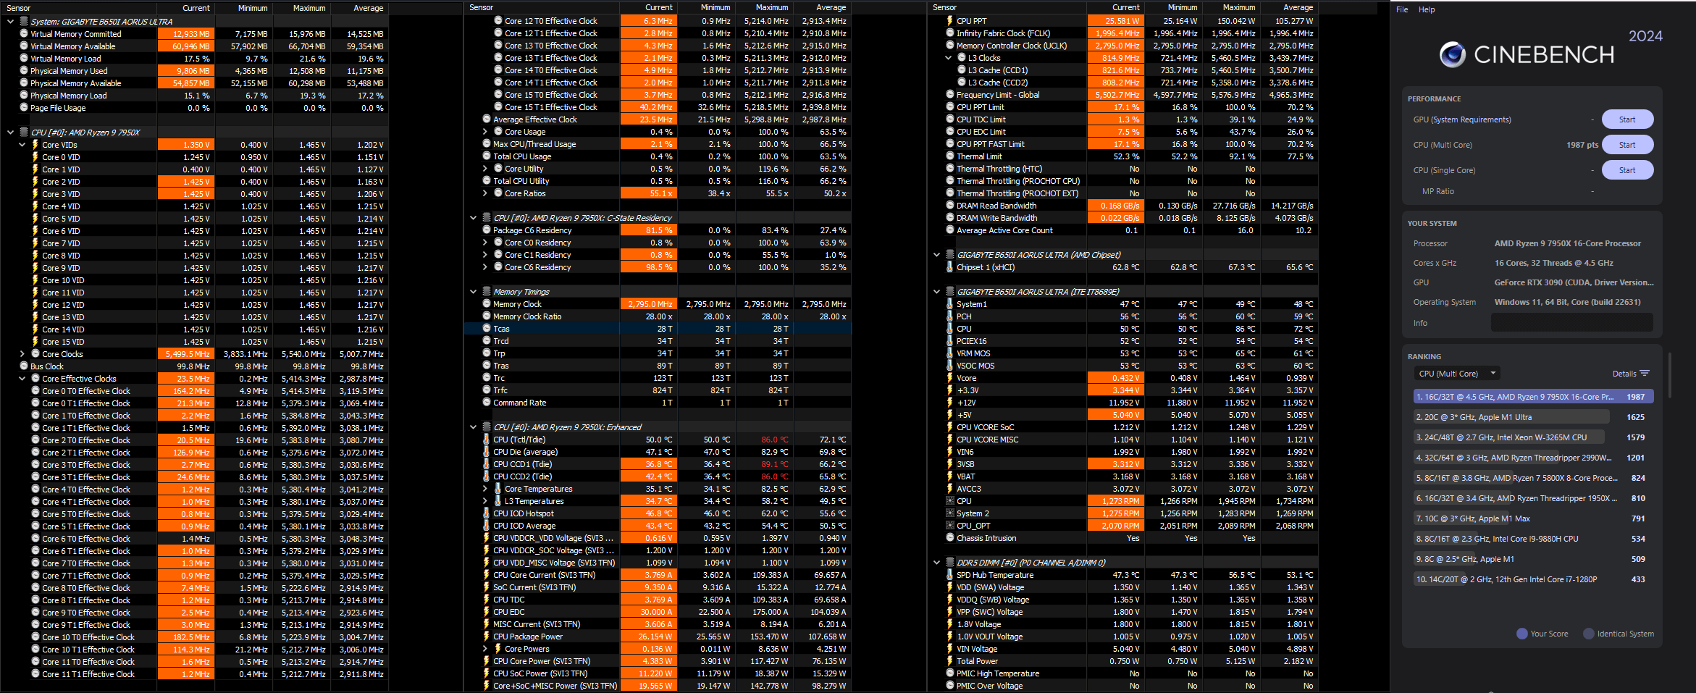Expand the L3 Temperatures node
This screenshot has width=1696, height=693.
[486, 501]
